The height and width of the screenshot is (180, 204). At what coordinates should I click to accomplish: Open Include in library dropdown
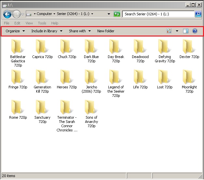coord(47,31)
